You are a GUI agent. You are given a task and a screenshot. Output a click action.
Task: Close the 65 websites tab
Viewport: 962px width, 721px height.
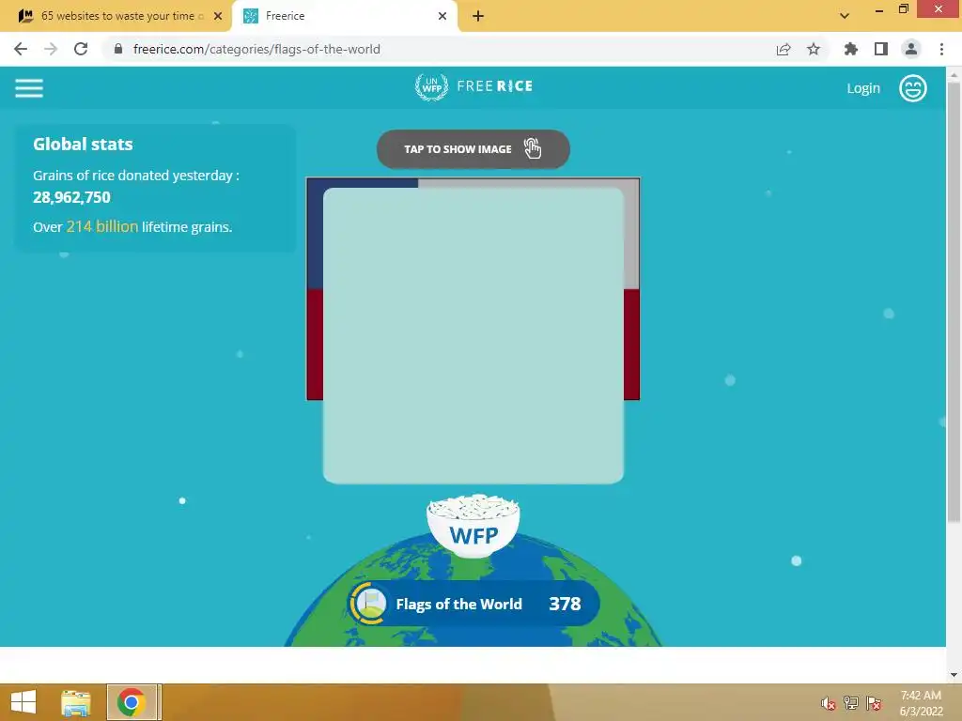218,16
